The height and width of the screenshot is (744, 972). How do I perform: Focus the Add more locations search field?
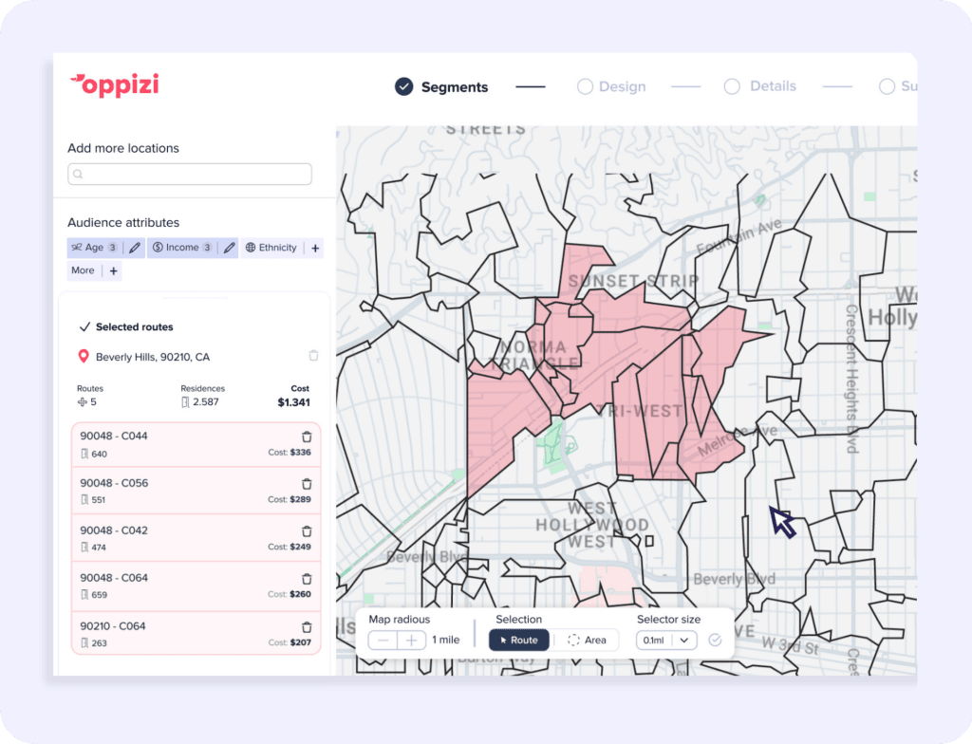(190, 175)
